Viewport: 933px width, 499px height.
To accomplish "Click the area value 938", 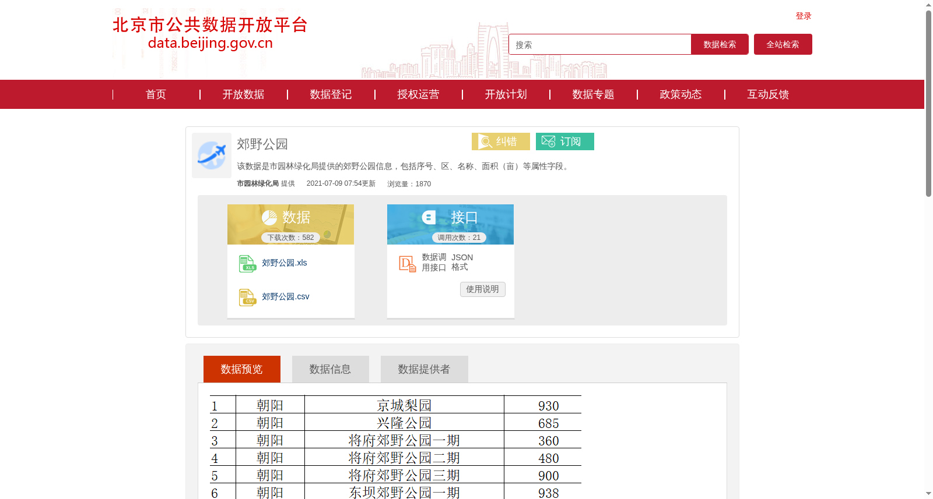I will tap(549, 493).
